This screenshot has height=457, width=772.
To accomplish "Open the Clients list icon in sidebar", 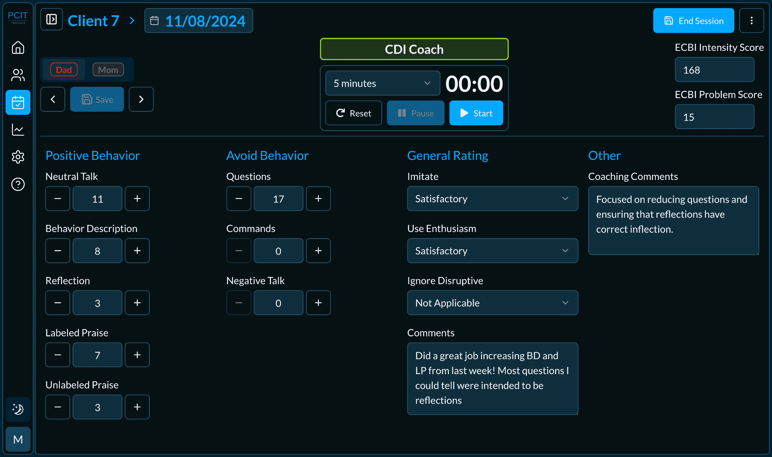I will point(18,75).
